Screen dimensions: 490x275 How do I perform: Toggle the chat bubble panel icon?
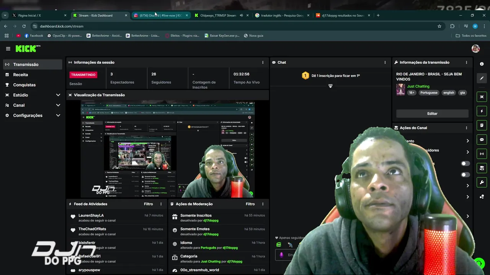coord(482,140)
